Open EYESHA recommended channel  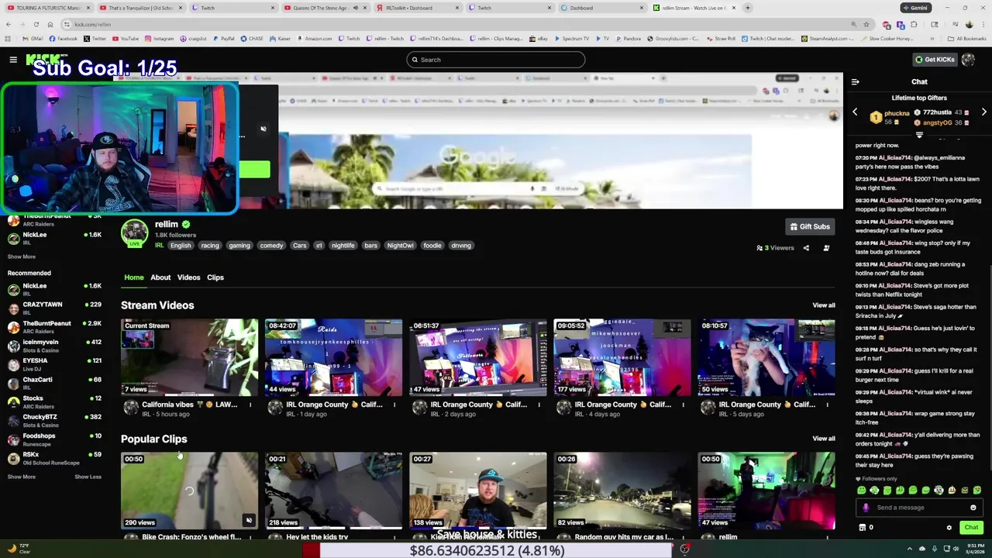54,364
